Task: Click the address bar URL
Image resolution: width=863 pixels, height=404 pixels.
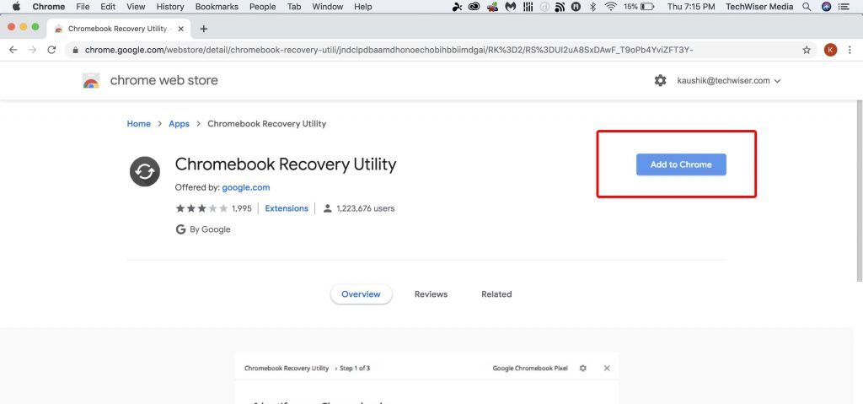Action: click(x=389, y=50)
